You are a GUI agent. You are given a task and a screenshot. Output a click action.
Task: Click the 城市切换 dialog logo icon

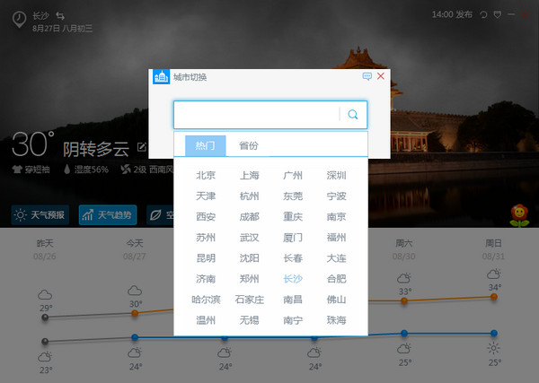point(162,77)
